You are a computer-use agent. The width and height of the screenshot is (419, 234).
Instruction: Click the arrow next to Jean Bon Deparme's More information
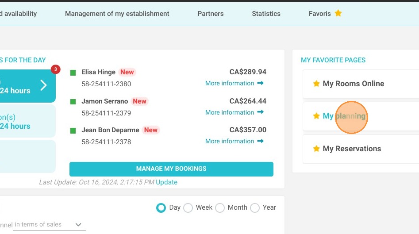260,141
